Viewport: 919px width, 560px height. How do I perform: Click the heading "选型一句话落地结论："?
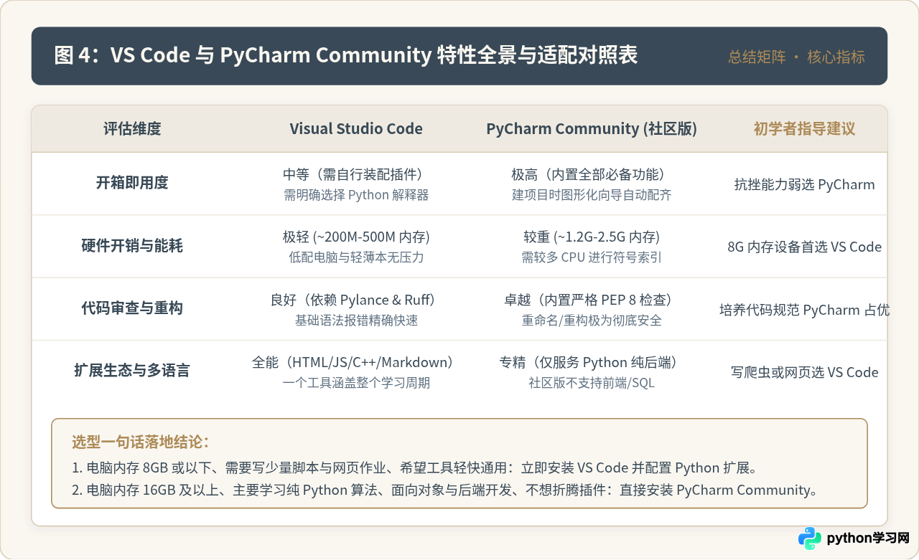(140, 442)
